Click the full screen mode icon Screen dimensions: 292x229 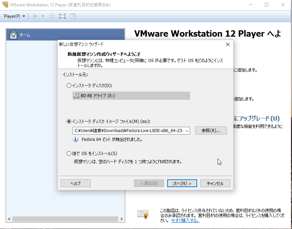pos(62,16)
